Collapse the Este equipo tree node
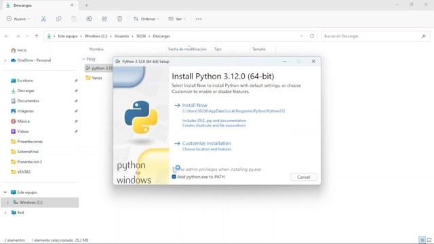The width and height of the screenshot is (434, 244). coord(5,192)
